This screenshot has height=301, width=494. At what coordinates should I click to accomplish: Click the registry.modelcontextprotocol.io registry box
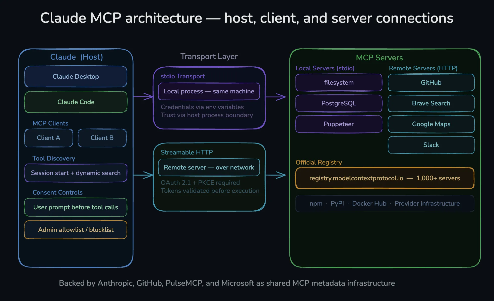tap(385, 178)
